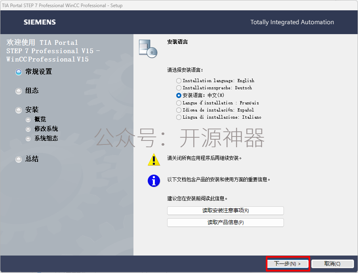Pick Español installation language radio
The height and width of the screenshot is (273, 358).
click(179, 110)
